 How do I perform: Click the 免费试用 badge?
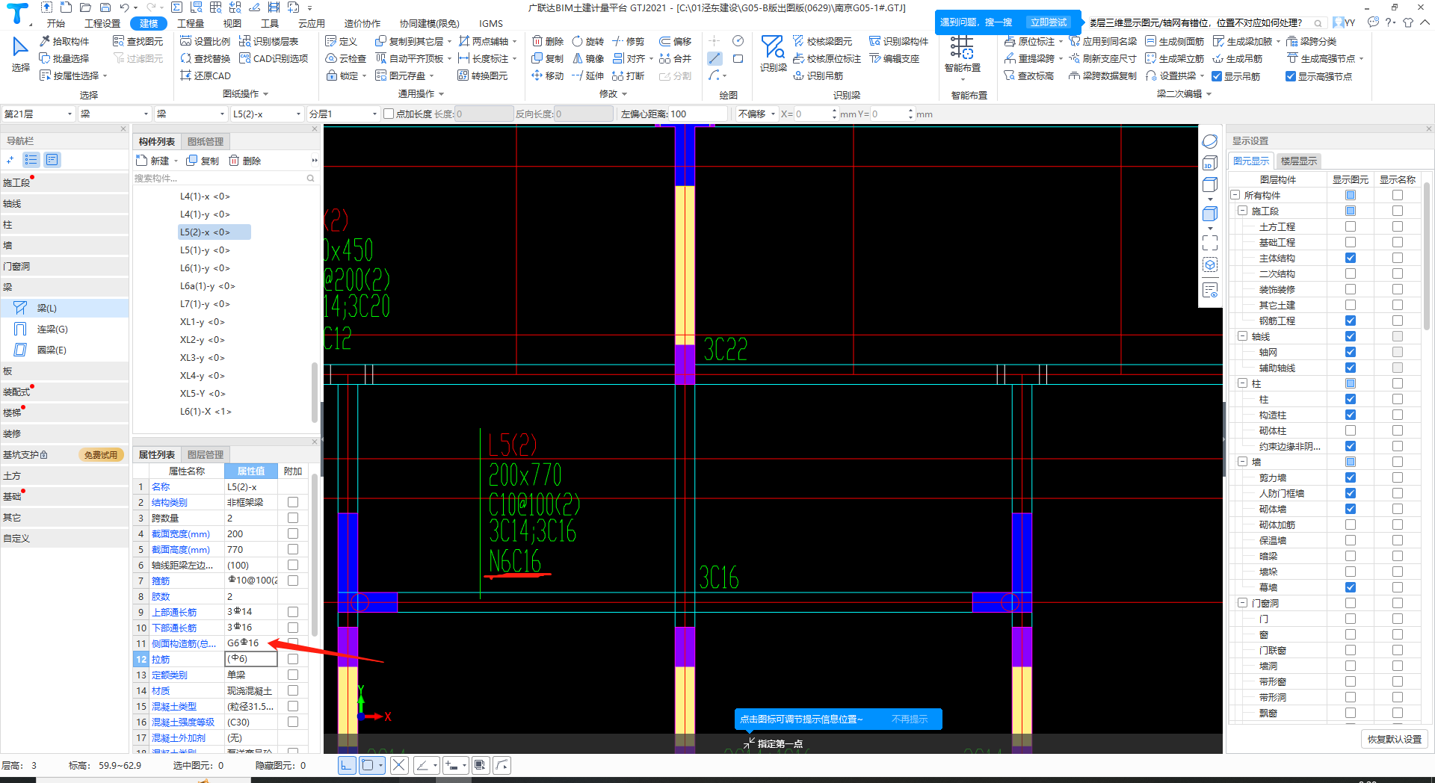tap(101, 454)
